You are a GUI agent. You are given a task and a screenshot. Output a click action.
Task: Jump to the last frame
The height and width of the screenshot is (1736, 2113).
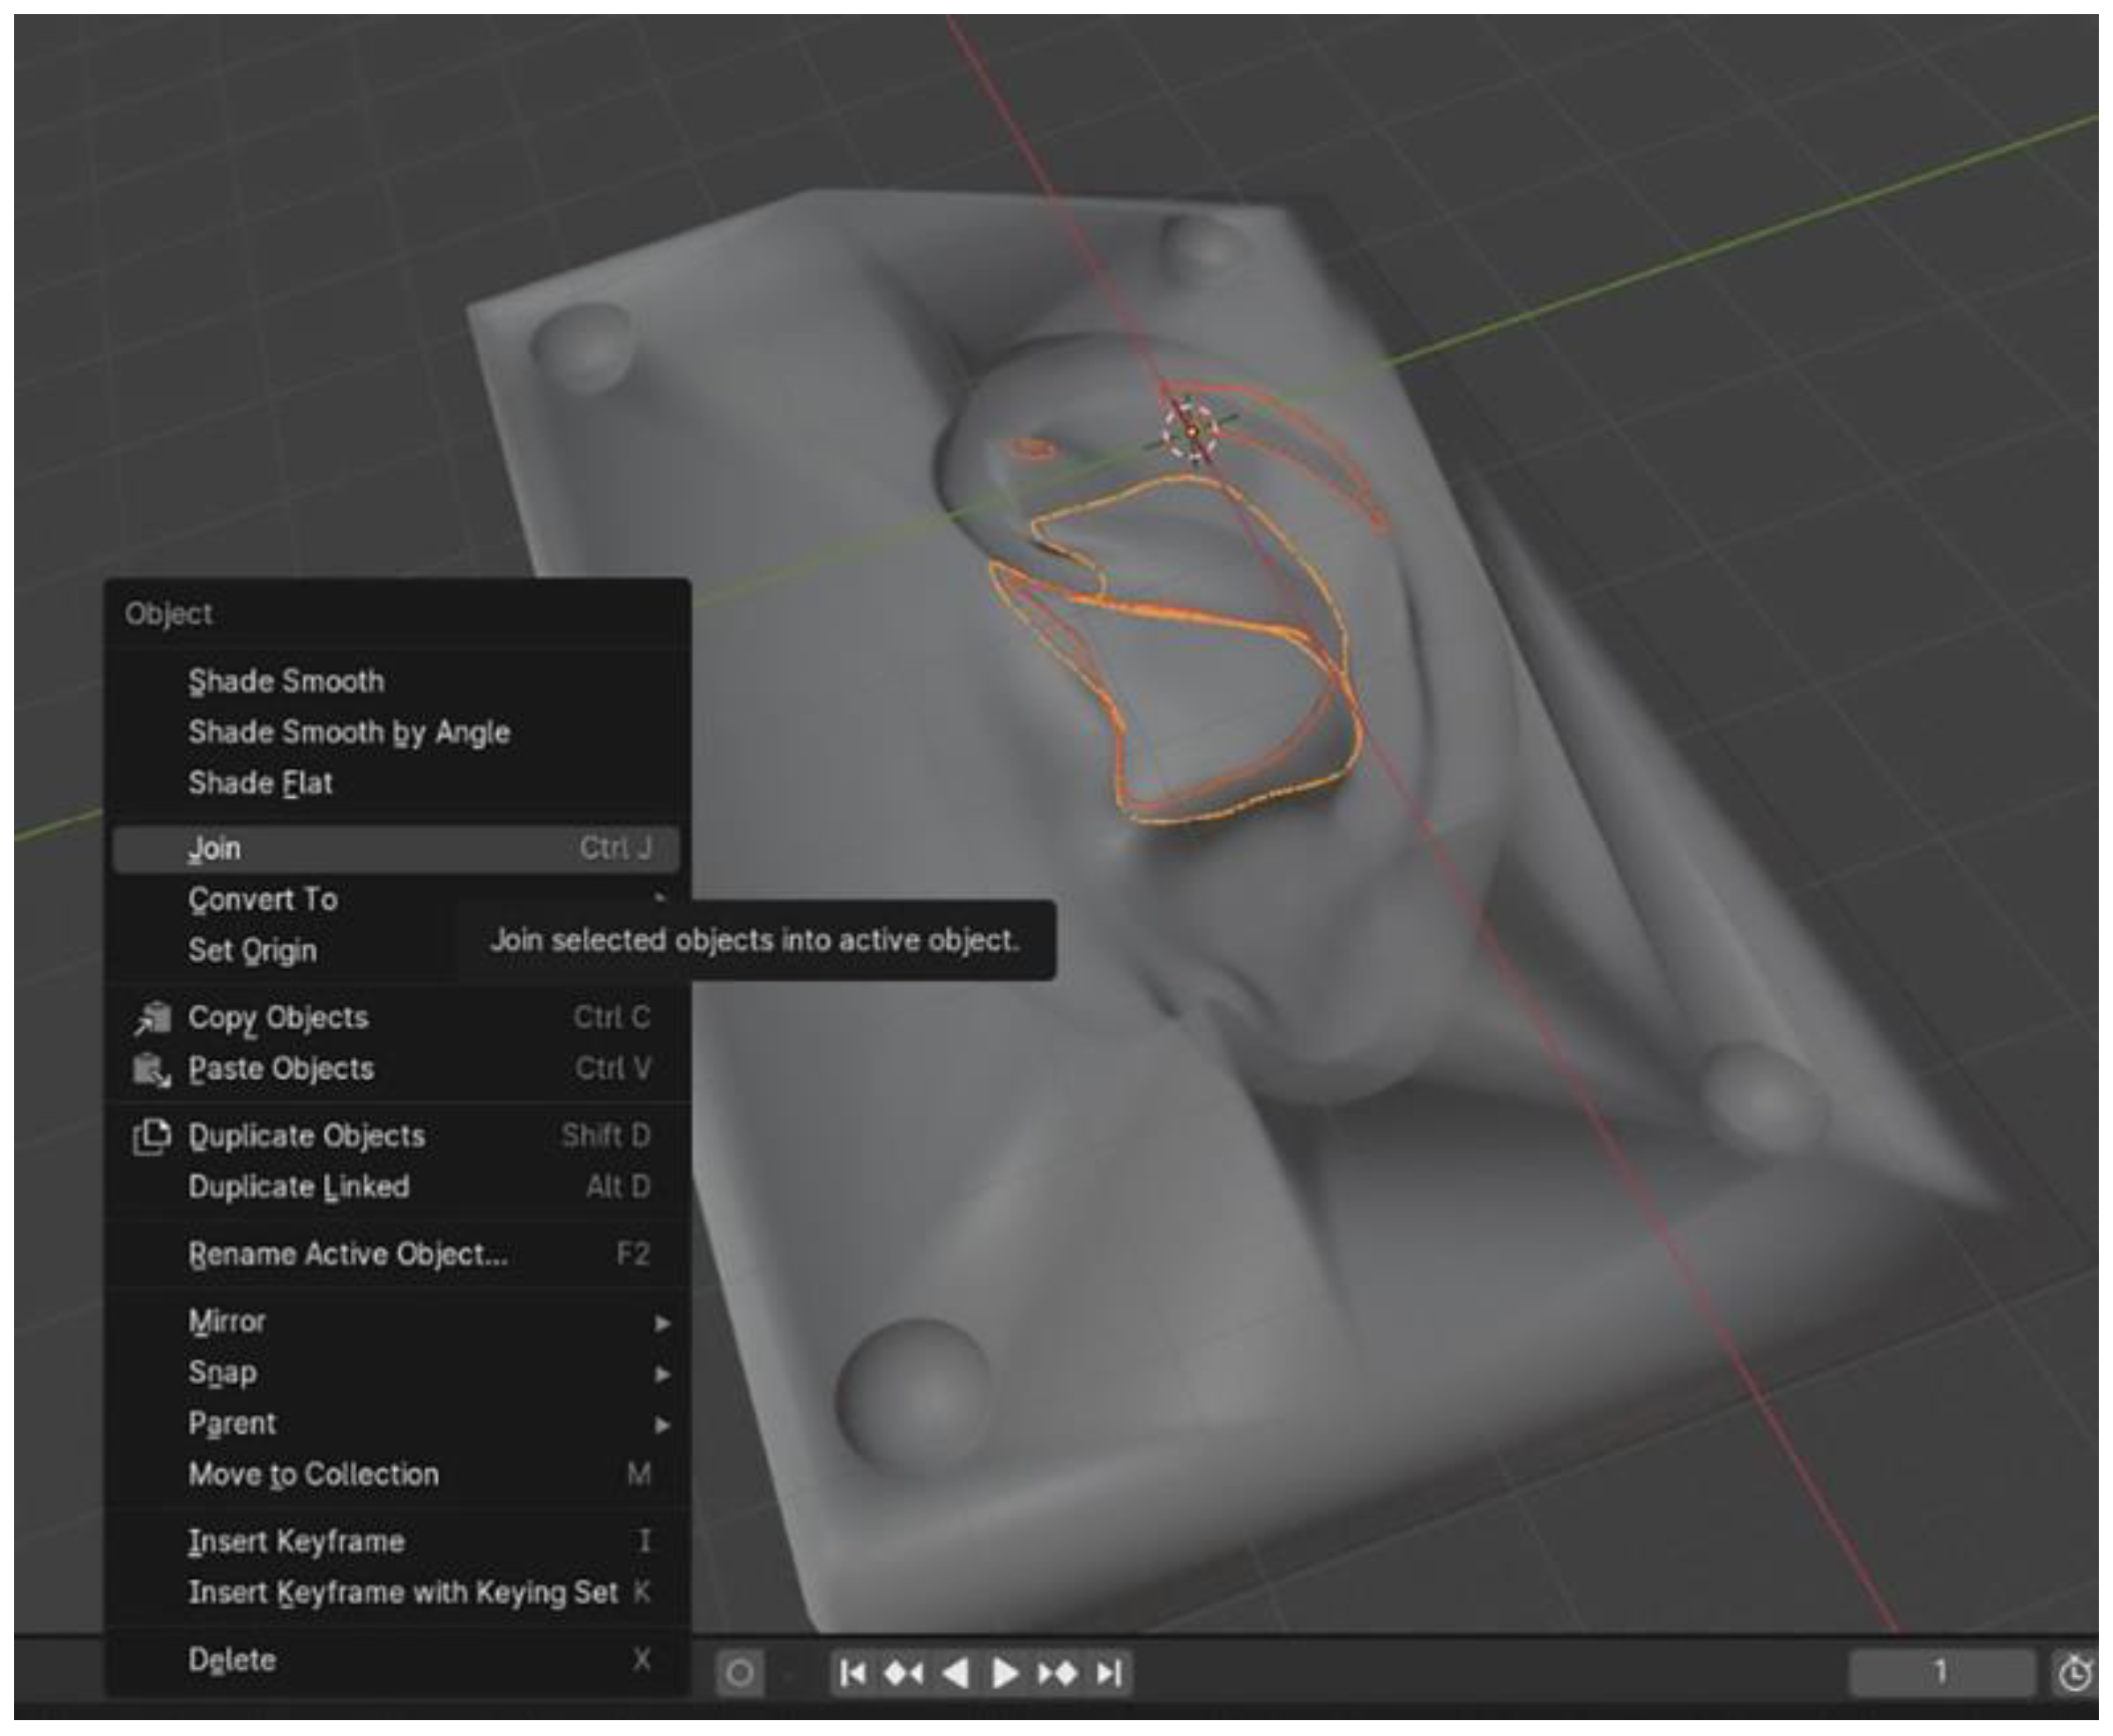pos(1108,1673)
